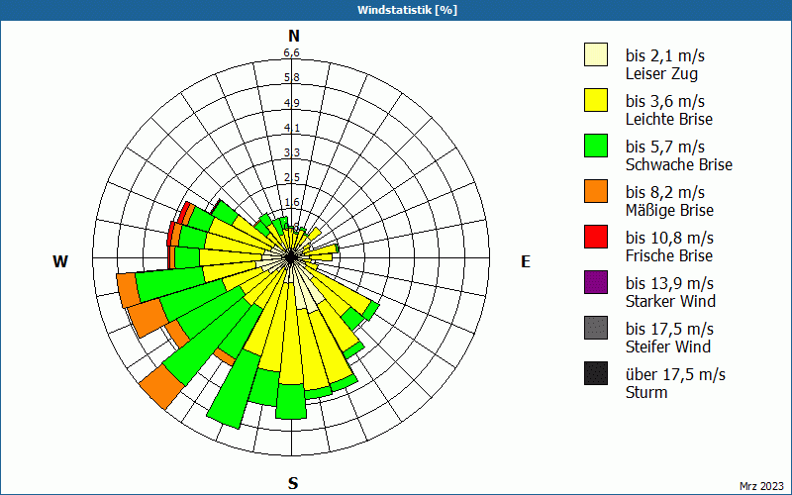The width and height of the screenshot is (792, 495).
Task: Click the yellow 'bis 3,6 m/s' swatch
Action: pyautogui.click(x=596, y=100)
